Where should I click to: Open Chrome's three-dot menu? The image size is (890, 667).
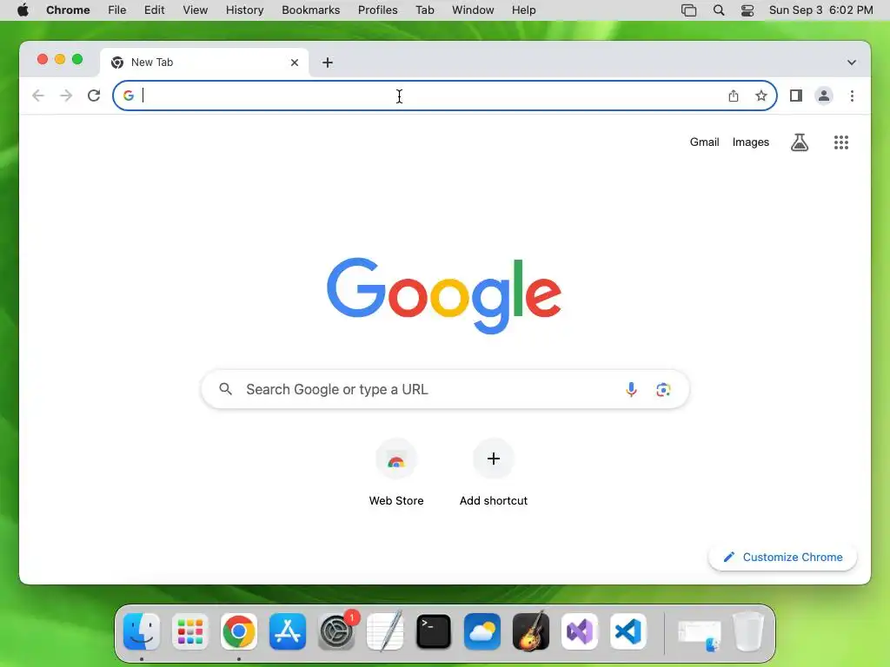(852, 96)
